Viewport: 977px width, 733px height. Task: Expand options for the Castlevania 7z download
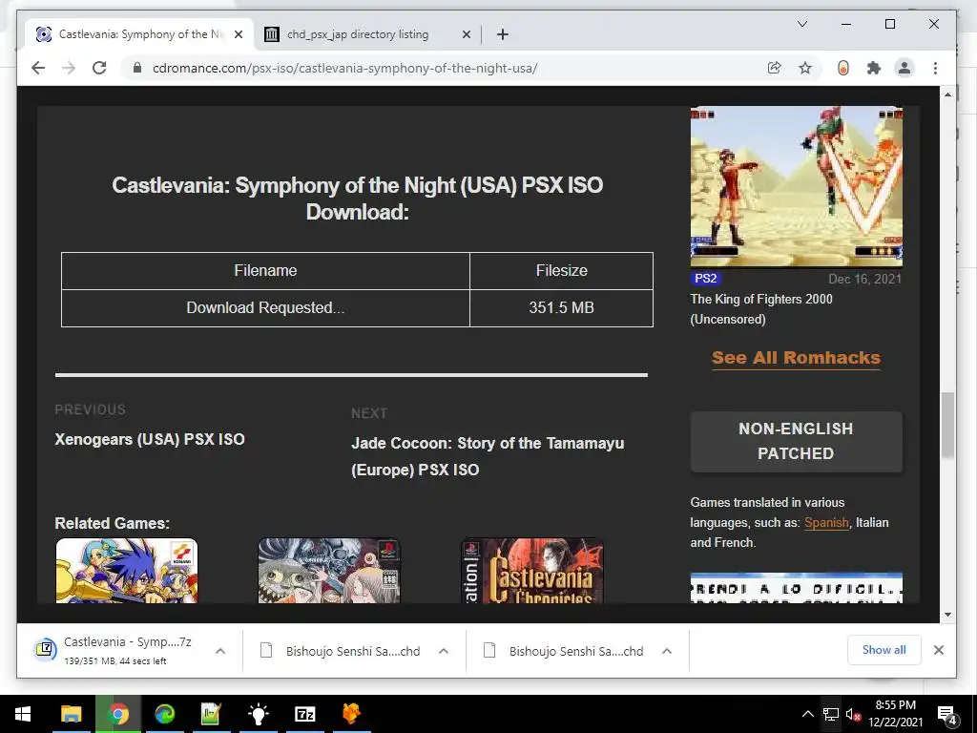click(x=220, y=651)
